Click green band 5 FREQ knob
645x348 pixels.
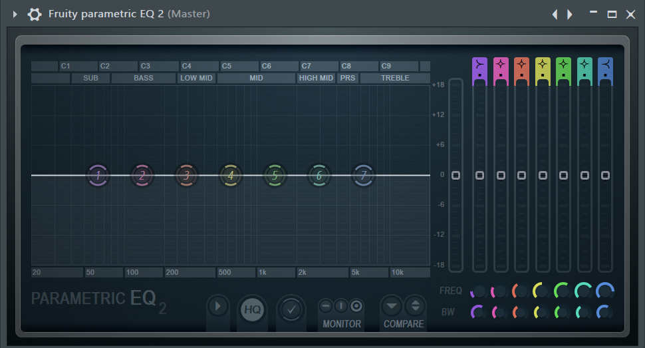pyautogui.click(x=563, y=291)
